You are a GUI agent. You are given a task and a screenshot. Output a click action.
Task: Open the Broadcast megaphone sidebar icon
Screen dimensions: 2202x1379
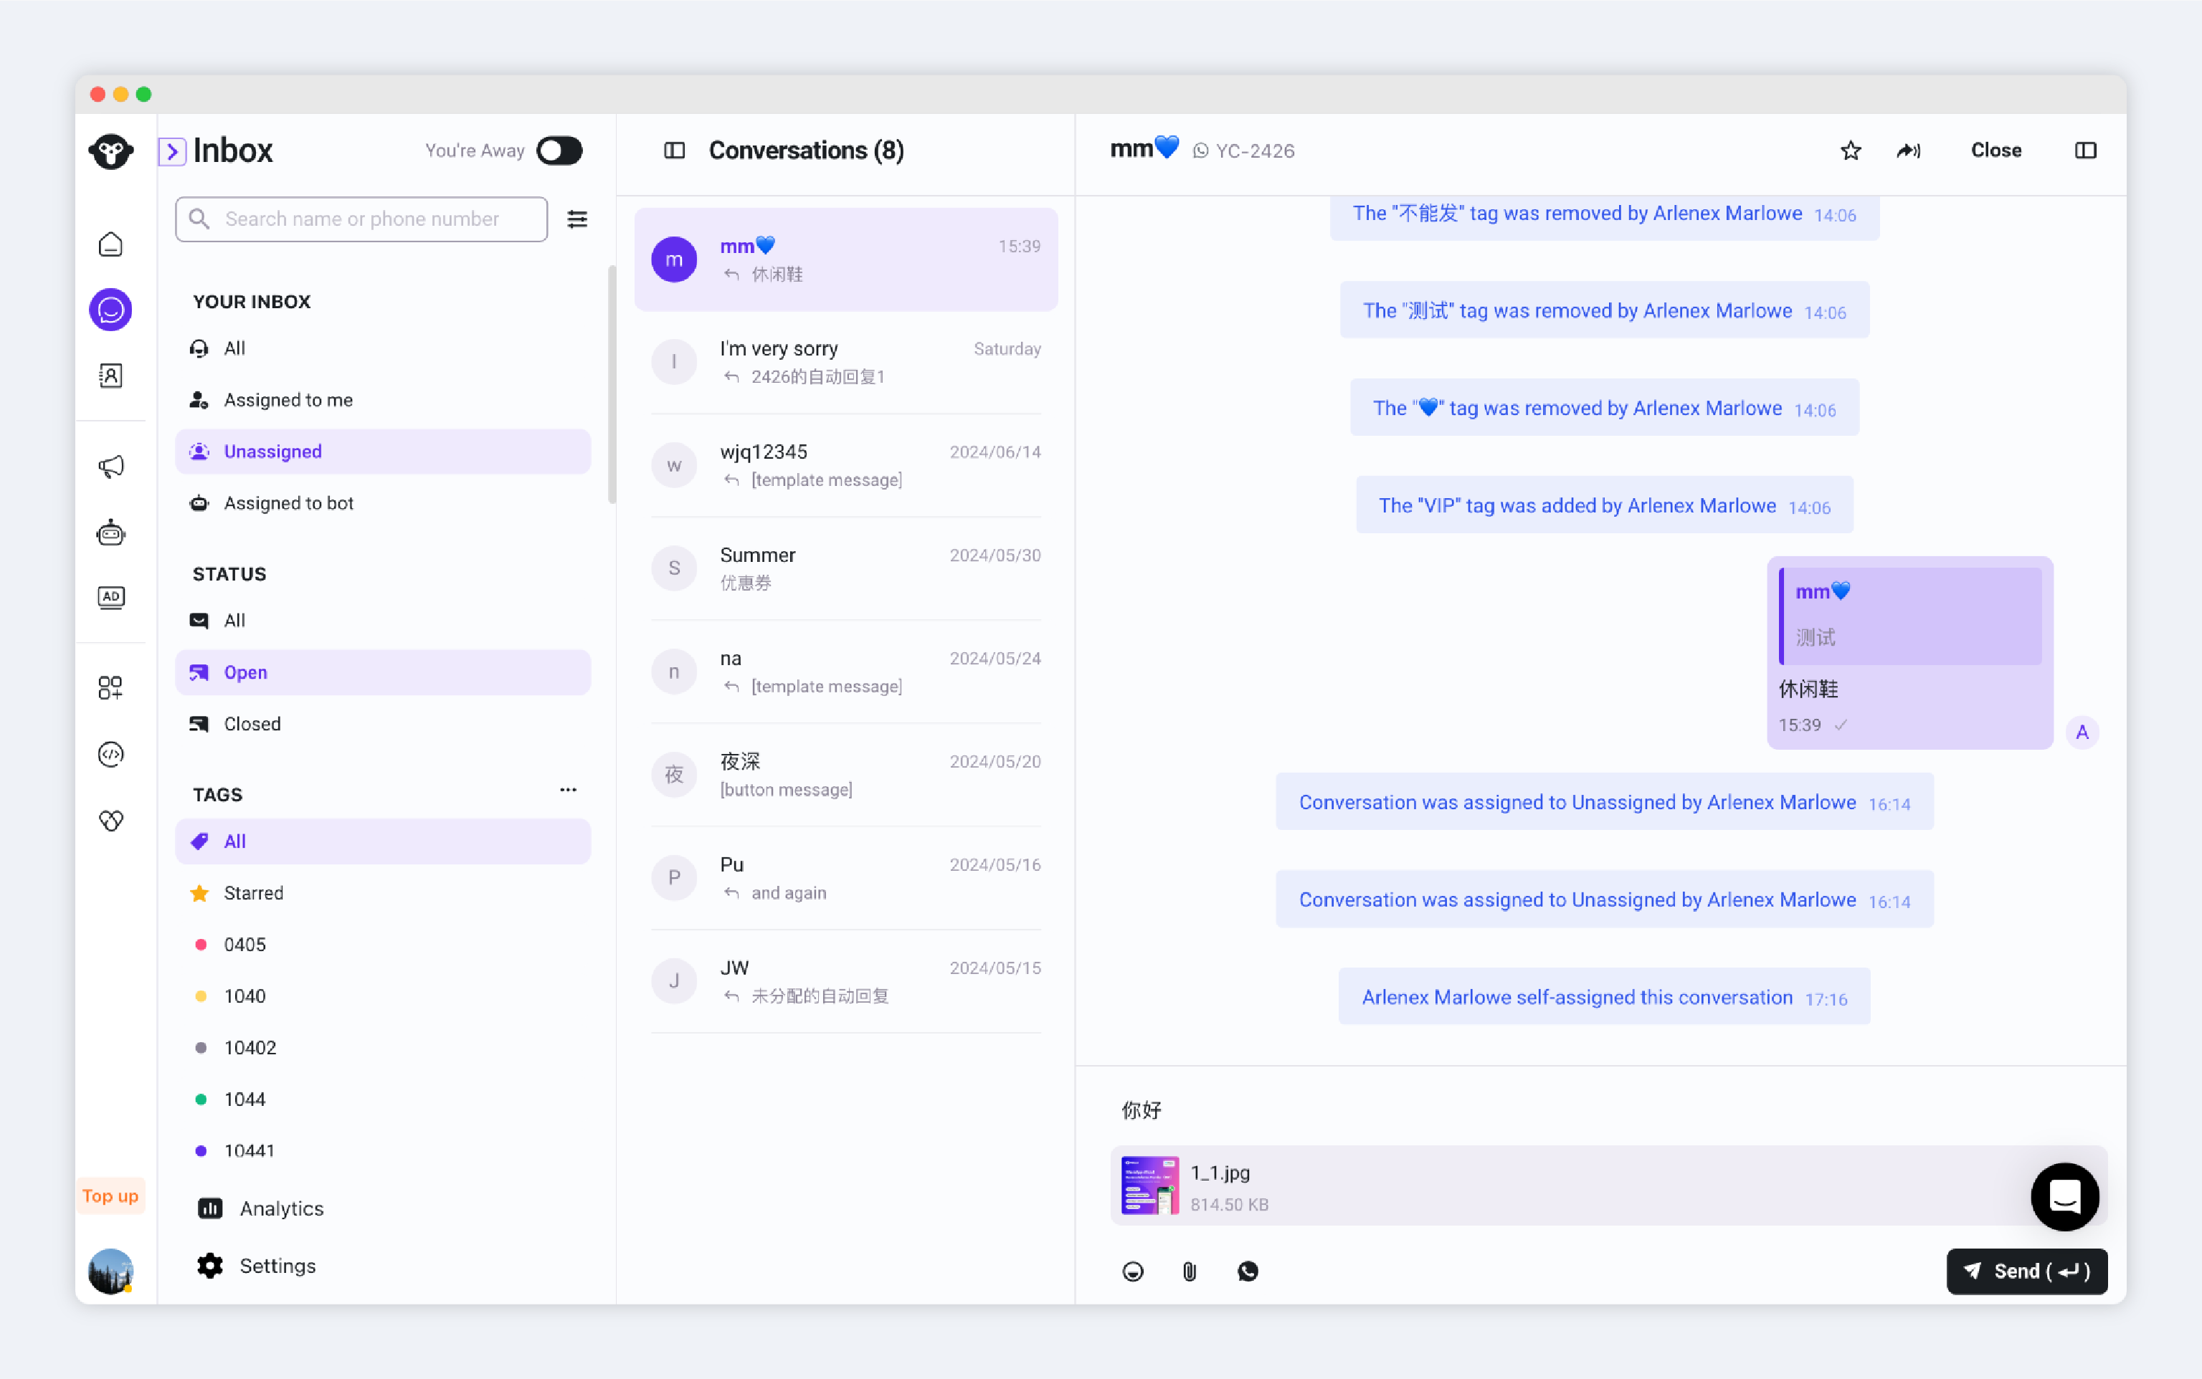(x=110, y=467)
